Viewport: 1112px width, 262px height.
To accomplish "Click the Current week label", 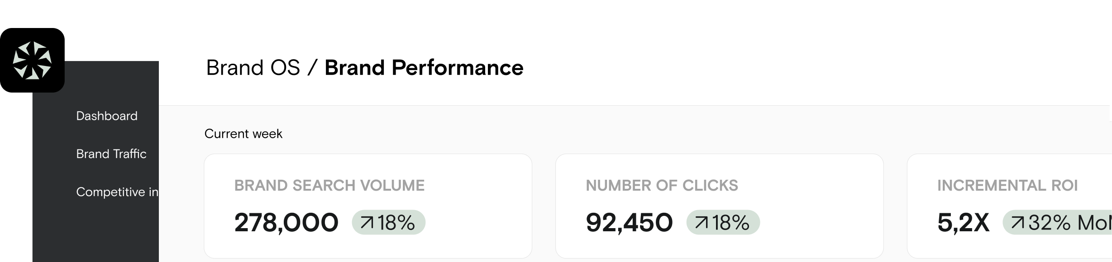I will pyautogui.click(x=243, y=134).
